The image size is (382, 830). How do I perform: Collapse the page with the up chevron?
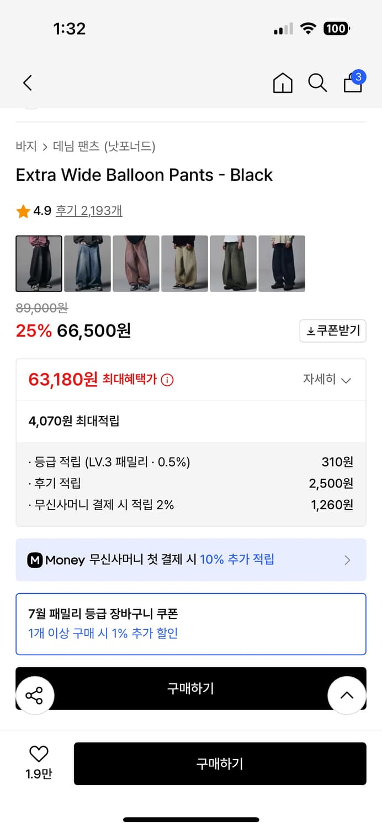pyautogui.click(x=347, y=696)
